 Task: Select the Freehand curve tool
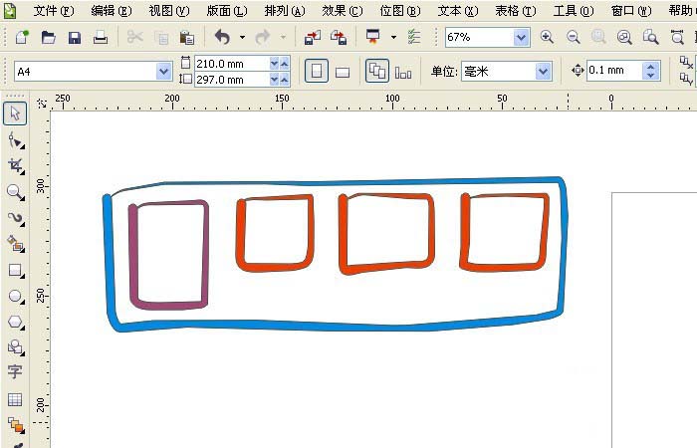click(16, 218)
